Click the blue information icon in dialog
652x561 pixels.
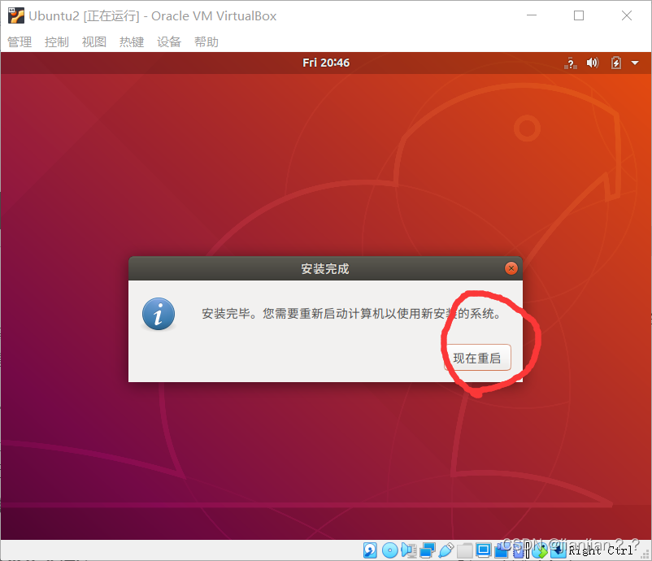[159, 314]
